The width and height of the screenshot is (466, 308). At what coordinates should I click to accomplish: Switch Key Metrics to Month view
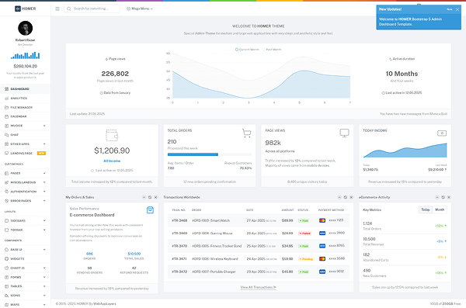[440, 209]
